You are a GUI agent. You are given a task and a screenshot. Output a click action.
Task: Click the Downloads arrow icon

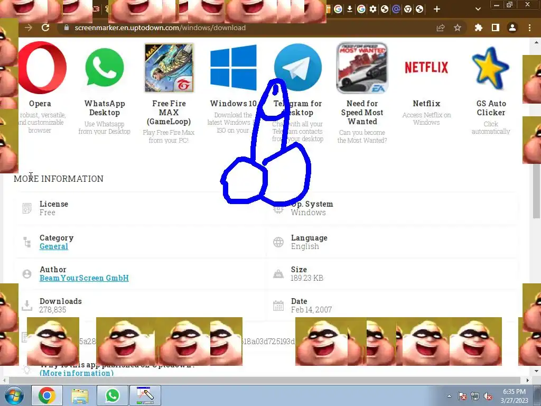point(27,306)
